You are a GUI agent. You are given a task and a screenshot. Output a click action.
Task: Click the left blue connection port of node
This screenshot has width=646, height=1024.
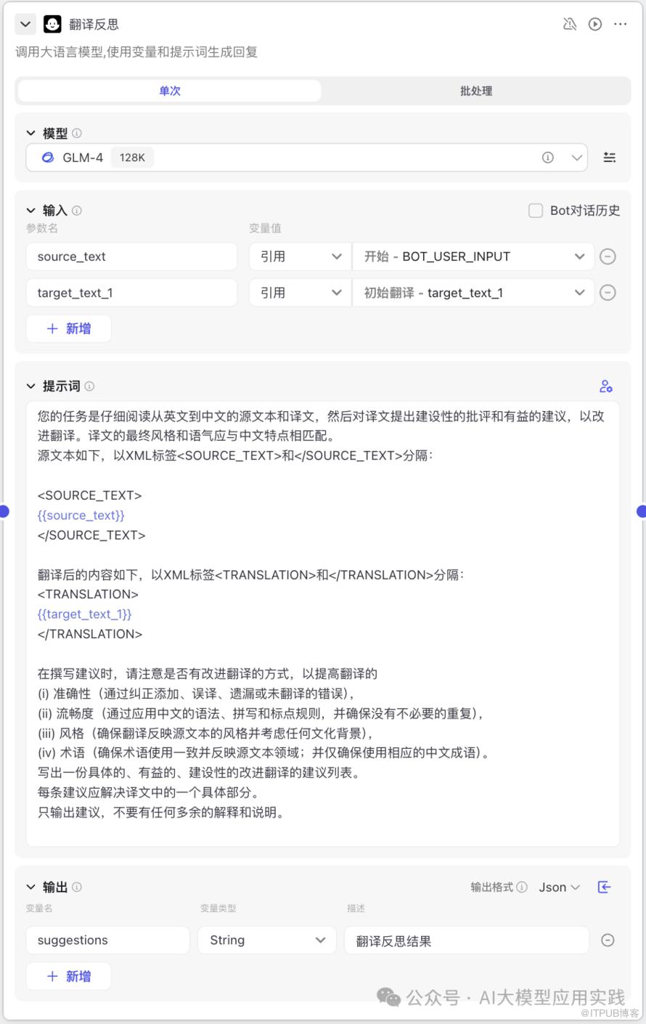point(4,511)
